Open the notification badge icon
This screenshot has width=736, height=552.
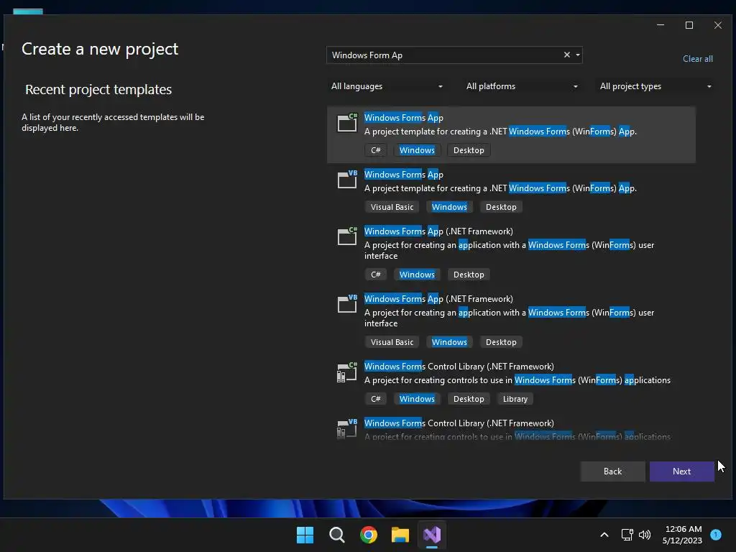point(716,534)
